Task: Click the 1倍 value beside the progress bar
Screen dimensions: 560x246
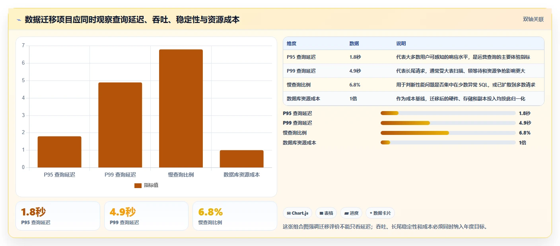Action: click(523, 143)
